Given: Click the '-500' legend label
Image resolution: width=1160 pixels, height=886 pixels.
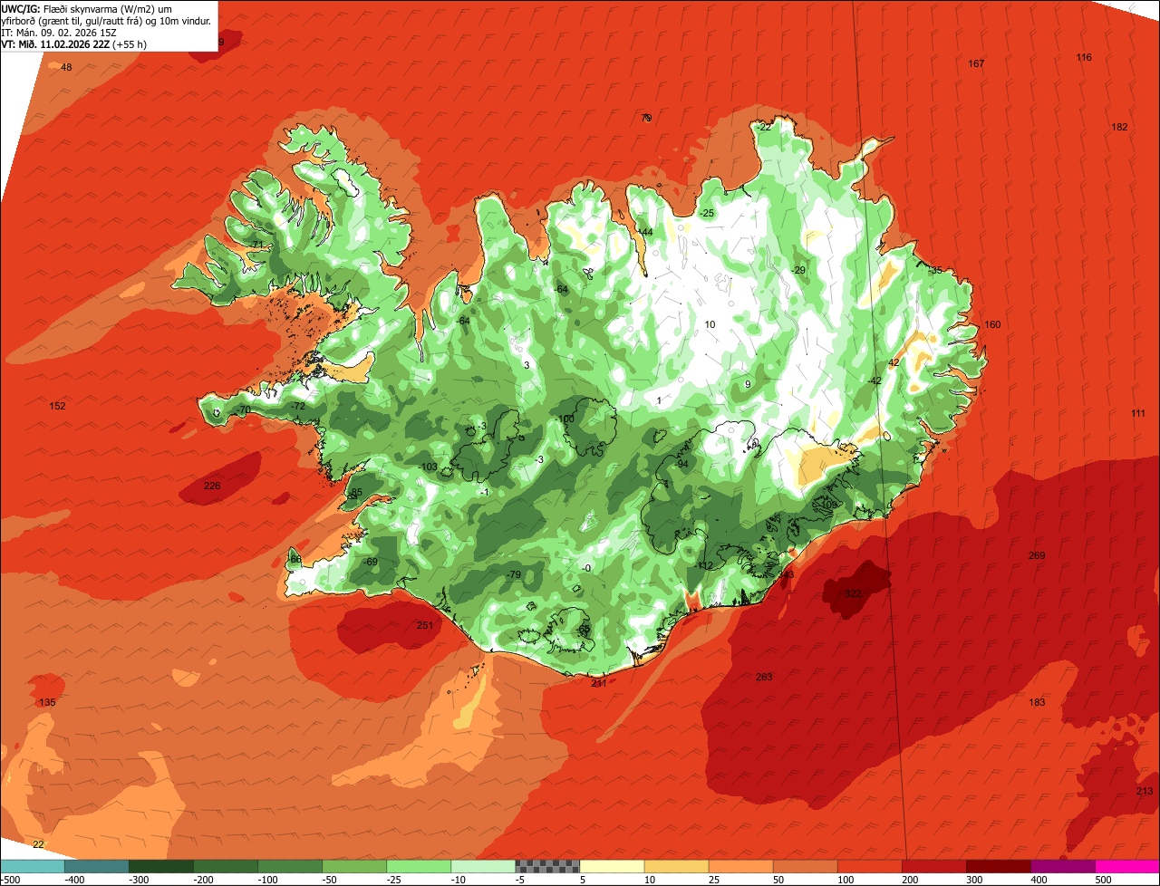Looking at the screenshot, I should pyautogui.click(x=10, y=880).
